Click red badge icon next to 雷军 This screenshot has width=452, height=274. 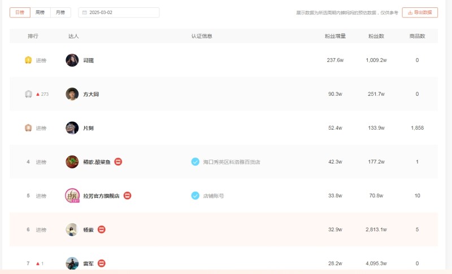click(x=102, y=263)
